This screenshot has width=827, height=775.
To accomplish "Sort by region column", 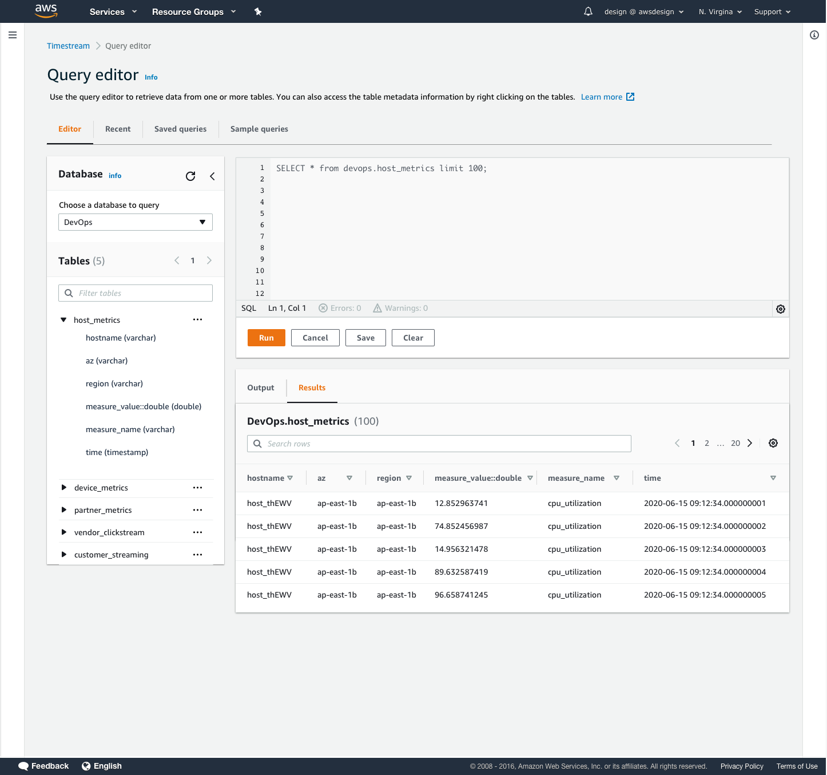I will coord(409,478).
